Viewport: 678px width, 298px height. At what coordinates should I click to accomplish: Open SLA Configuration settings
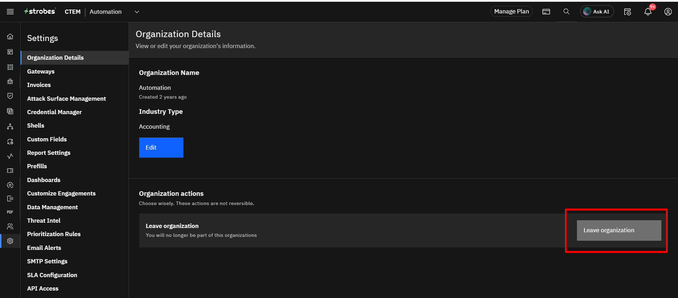click(52, 275)
